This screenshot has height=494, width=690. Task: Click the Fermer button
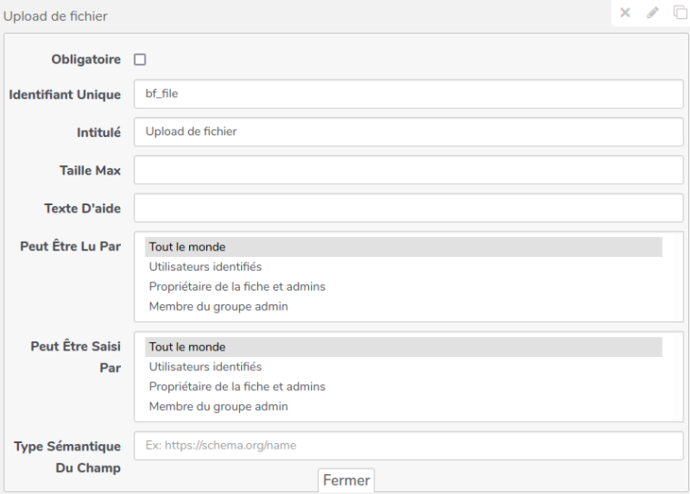346,480
